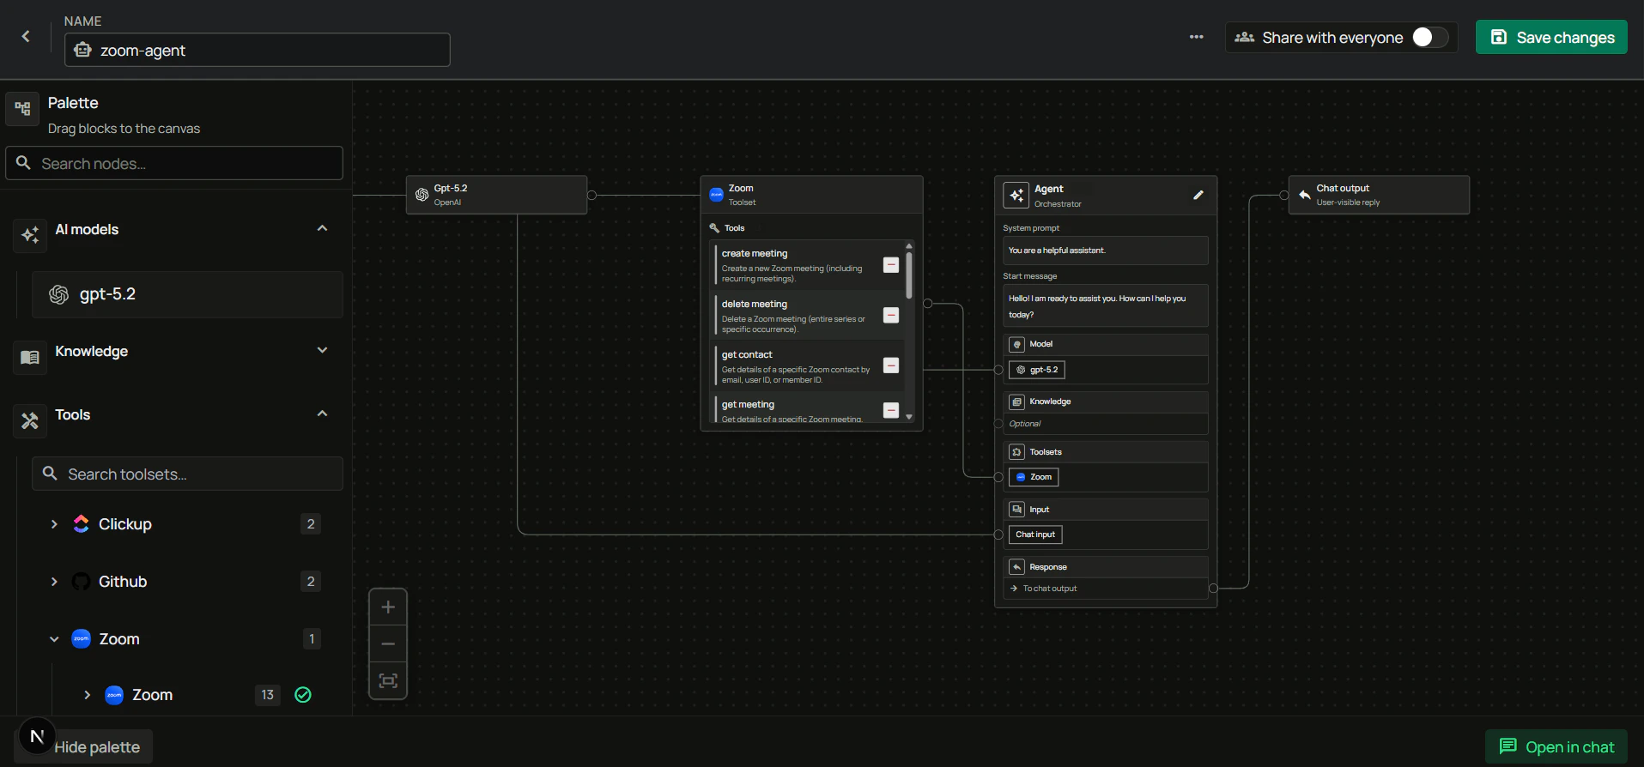Edit the System prompt text field

click(x=1106, y=251)
